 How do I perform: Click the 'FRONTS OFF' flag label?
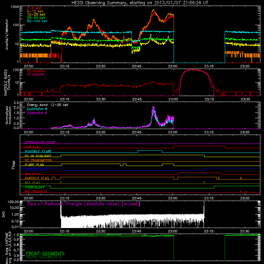(x=35, y=187)
